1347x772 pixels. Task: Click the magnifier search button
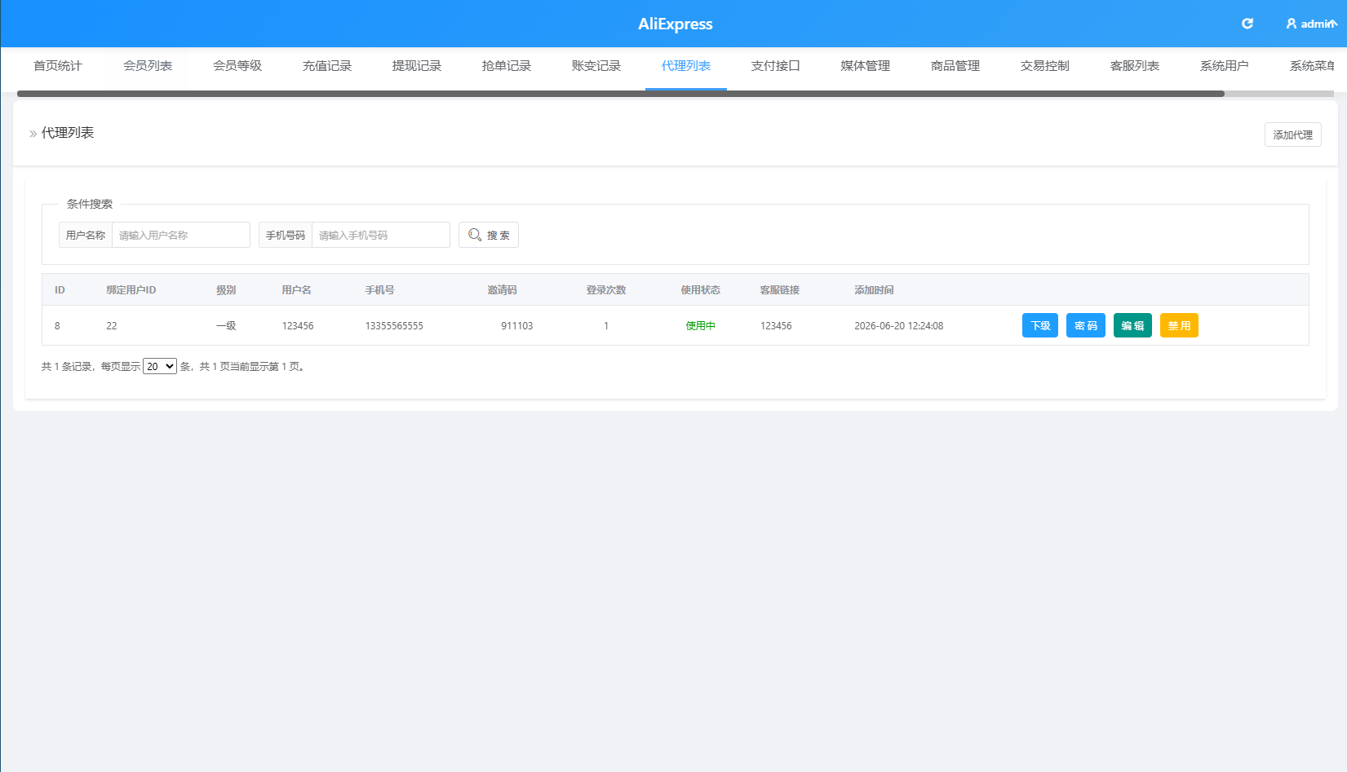[x=489, y=235]
